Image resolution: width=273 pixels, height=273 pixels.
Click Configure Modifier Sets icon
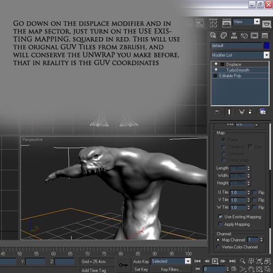[263, 111]
